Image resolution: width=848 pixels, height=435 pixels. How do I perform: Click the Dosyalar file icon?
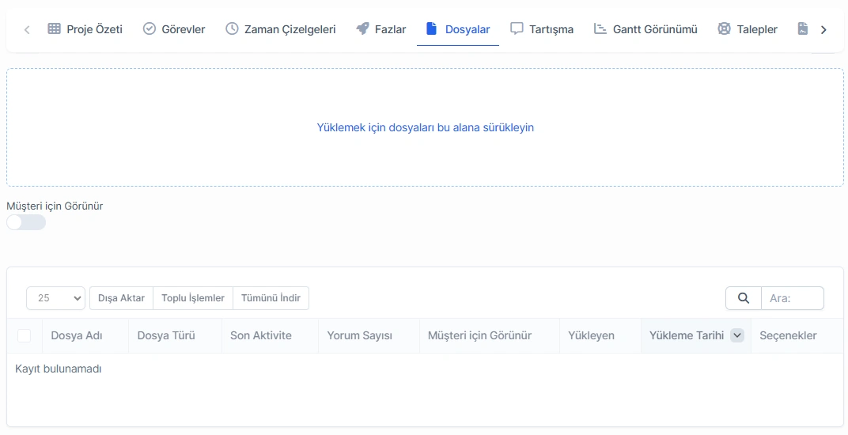[x=431, y=28]
